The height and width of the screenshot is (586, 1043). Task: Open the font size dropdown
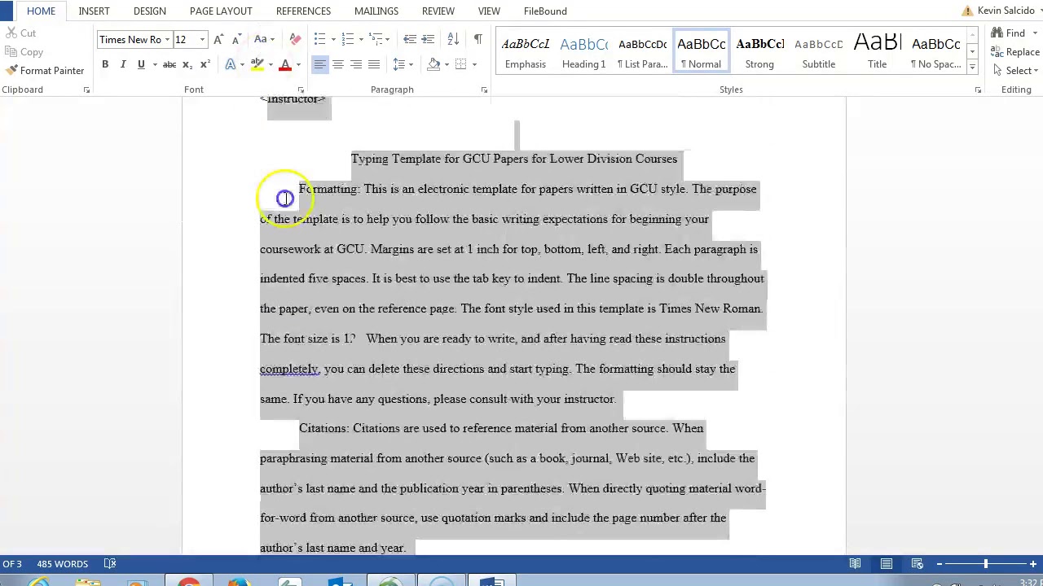(x=202, y=40)
